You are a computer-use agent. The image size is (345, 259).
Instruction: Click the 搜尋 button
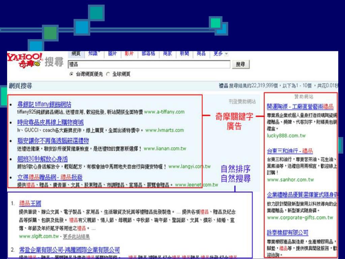[241, 64]
